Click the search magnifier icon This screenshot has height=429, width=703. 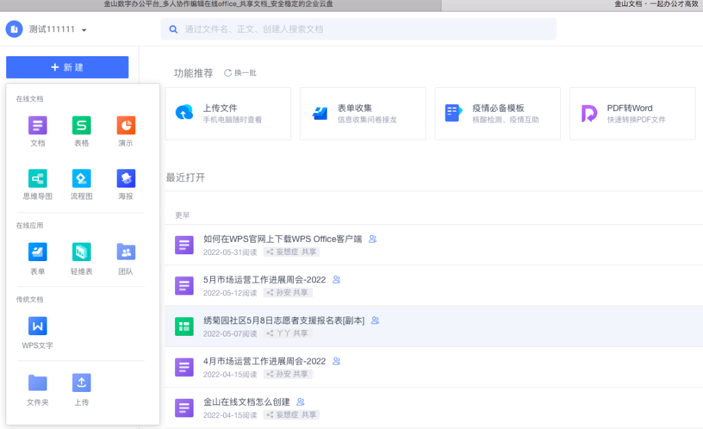173,29
